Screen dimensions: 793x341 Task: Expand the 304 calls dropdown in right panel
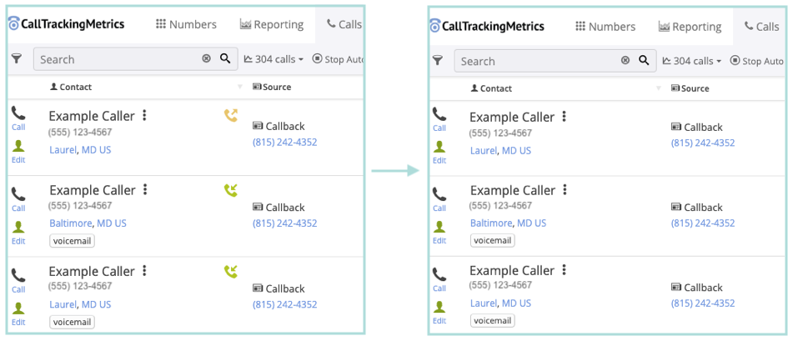[x=693, y=61]
